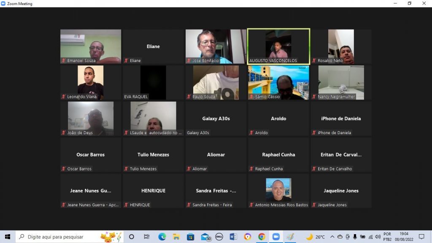The width and height of the screenshot is (432, 243).
Task: Select AUGUSTO VASCONCELOS highlighted video tile
Action: [278, 46]
